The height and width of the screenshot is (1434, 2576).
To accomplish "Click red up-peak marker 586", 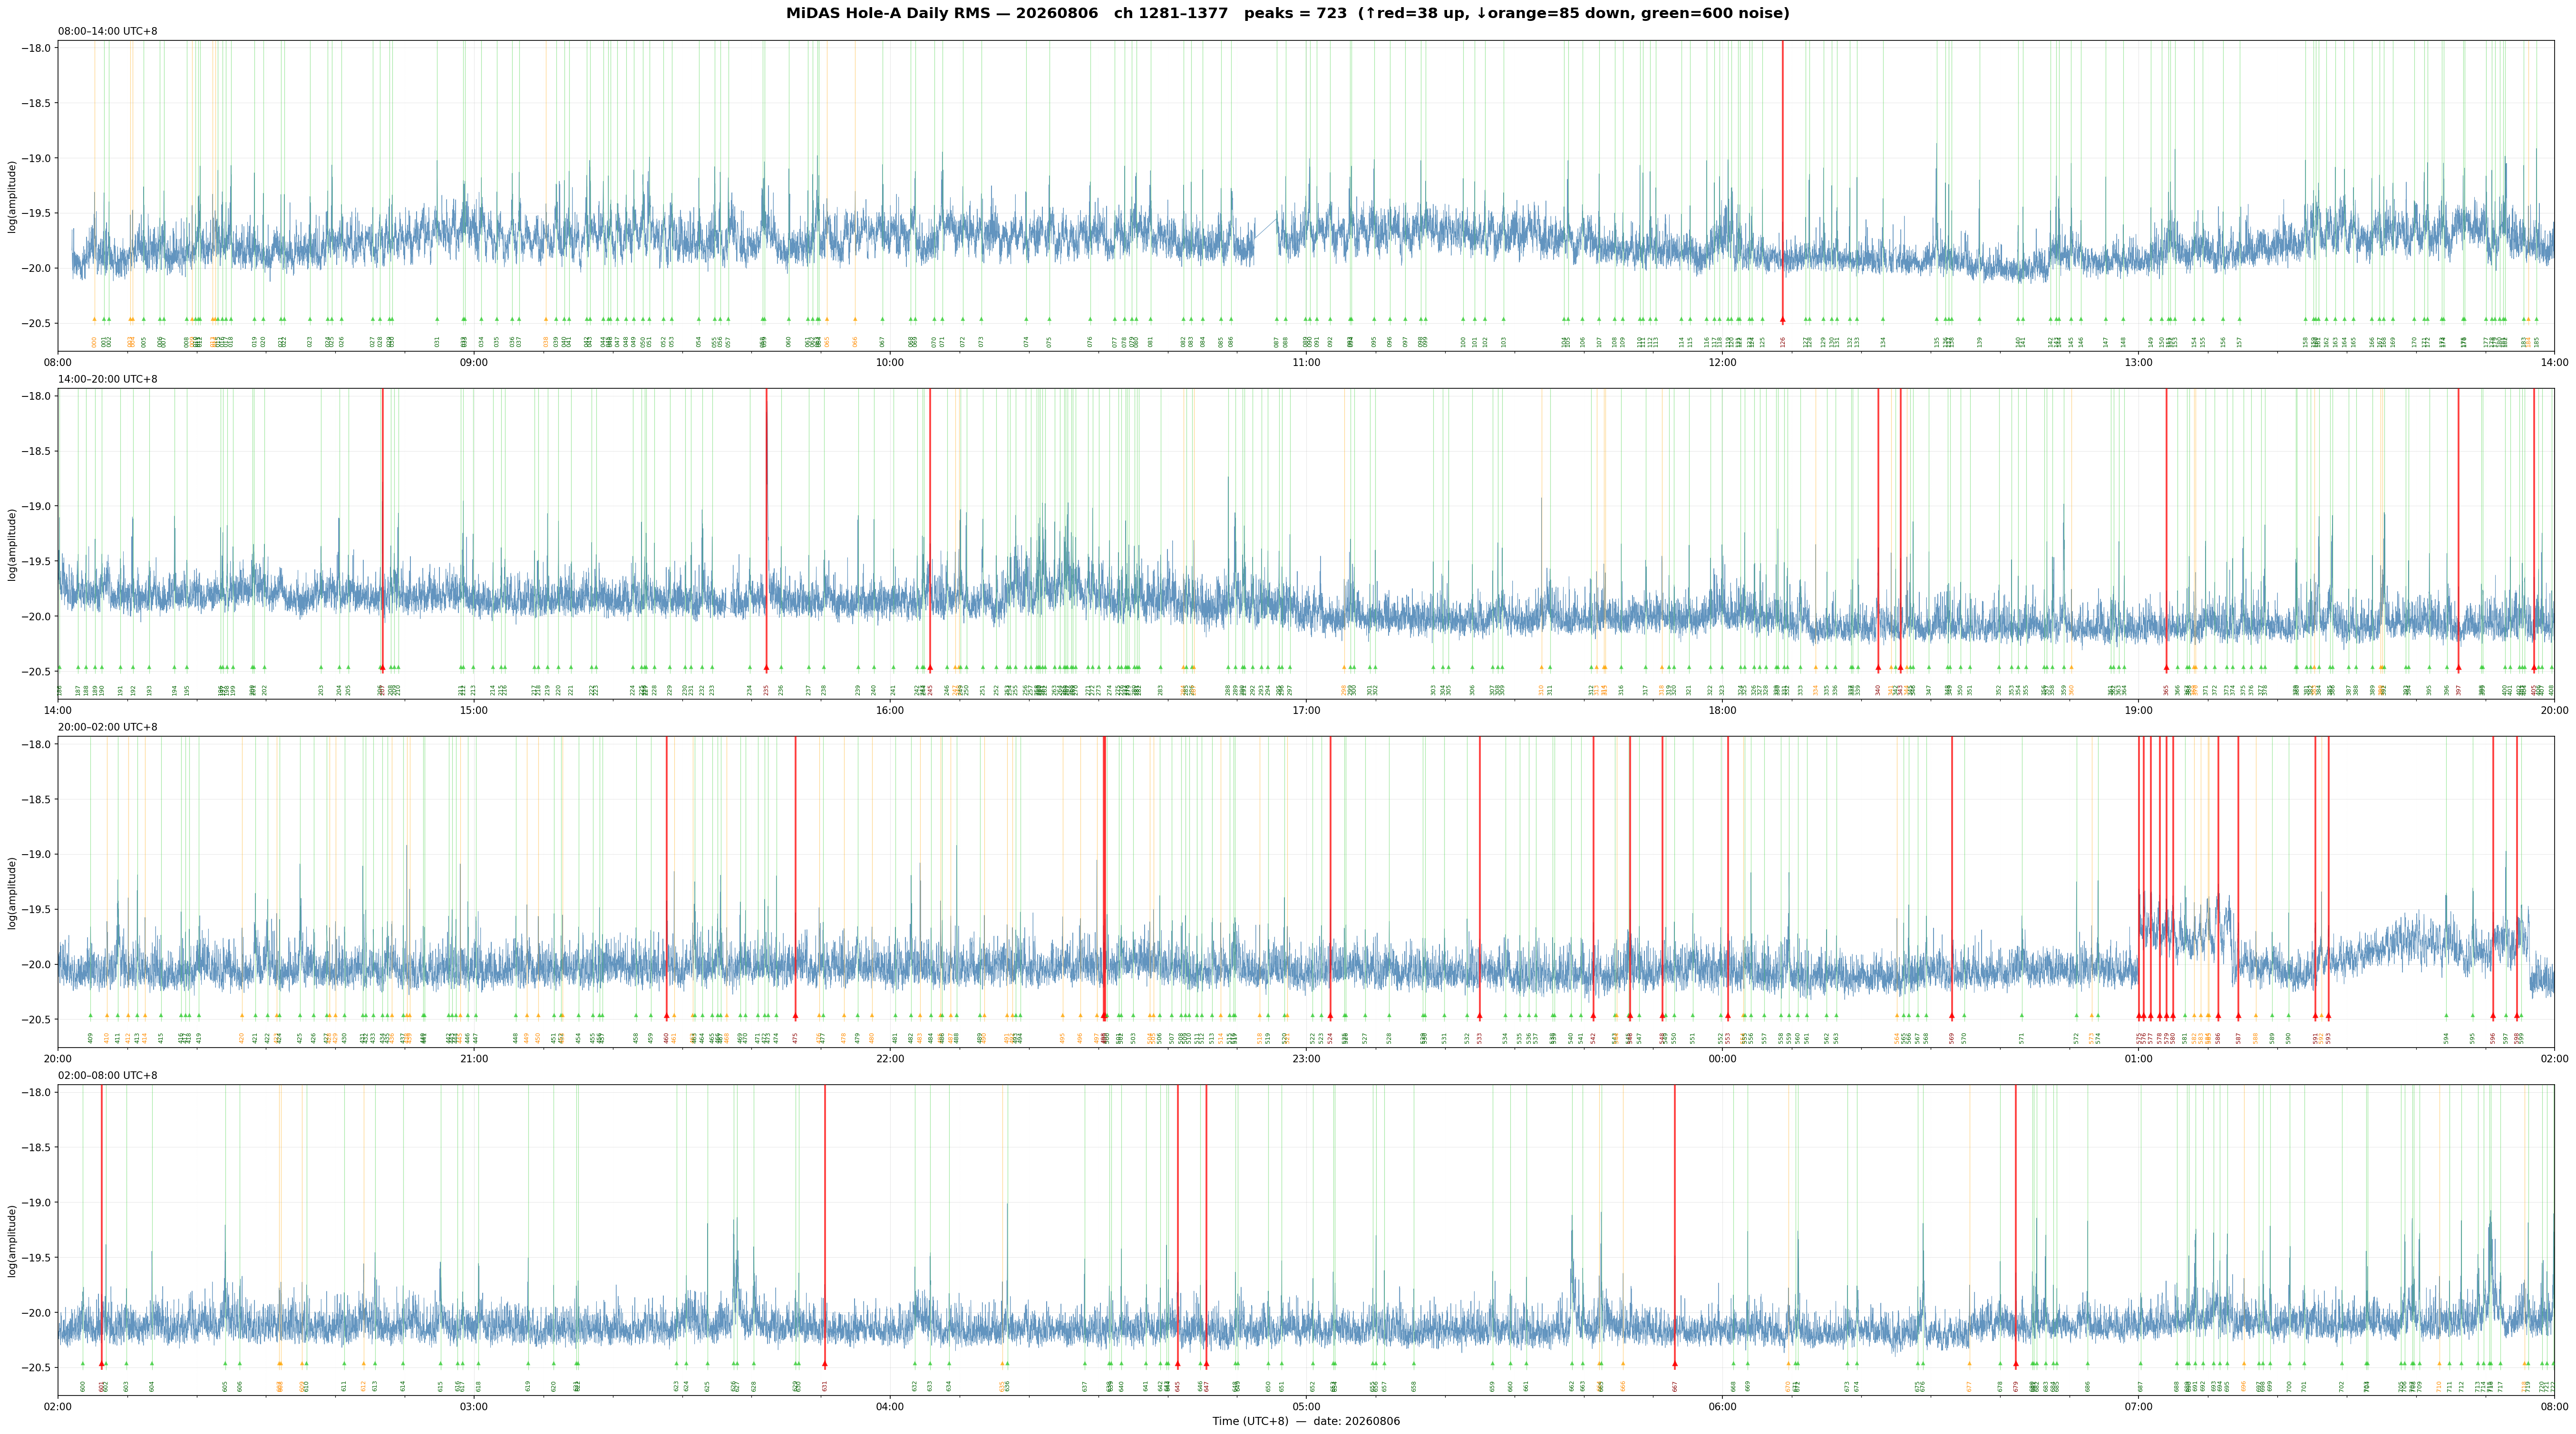I will 2218,1016.
